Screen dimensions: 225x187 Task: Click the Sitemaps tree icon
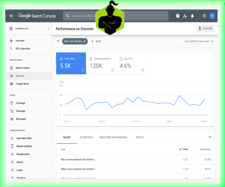click(x=12, y=111)
